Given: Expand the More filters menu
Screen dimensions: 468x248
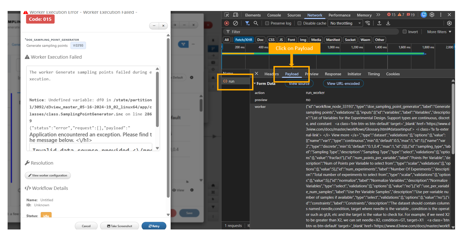Looking at the screenshot, I should [x=439, y=32].
